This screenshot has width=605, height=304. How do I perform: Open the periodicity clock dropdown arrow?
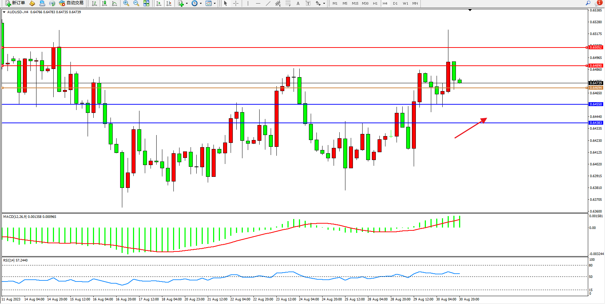(201, 4)
